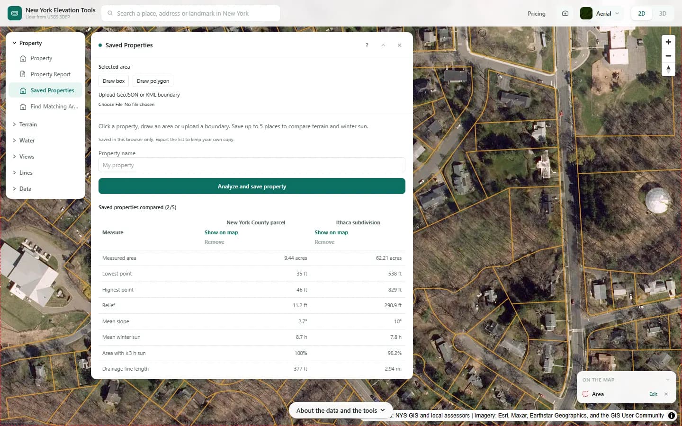Click the Draw polygon button
This screenshot has height=426, width=682.
pyautogui.click(x=153, y=81)
